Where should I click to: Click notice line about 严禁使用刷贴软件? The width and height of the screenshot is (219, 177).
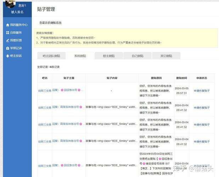click(66, 38)
